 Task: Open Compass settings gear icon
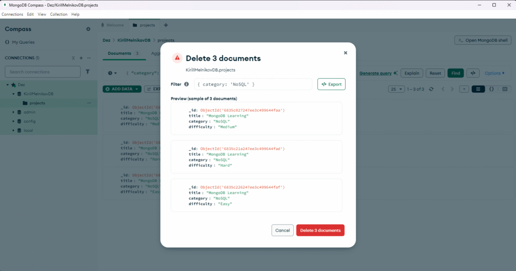[x=88, y=29]
